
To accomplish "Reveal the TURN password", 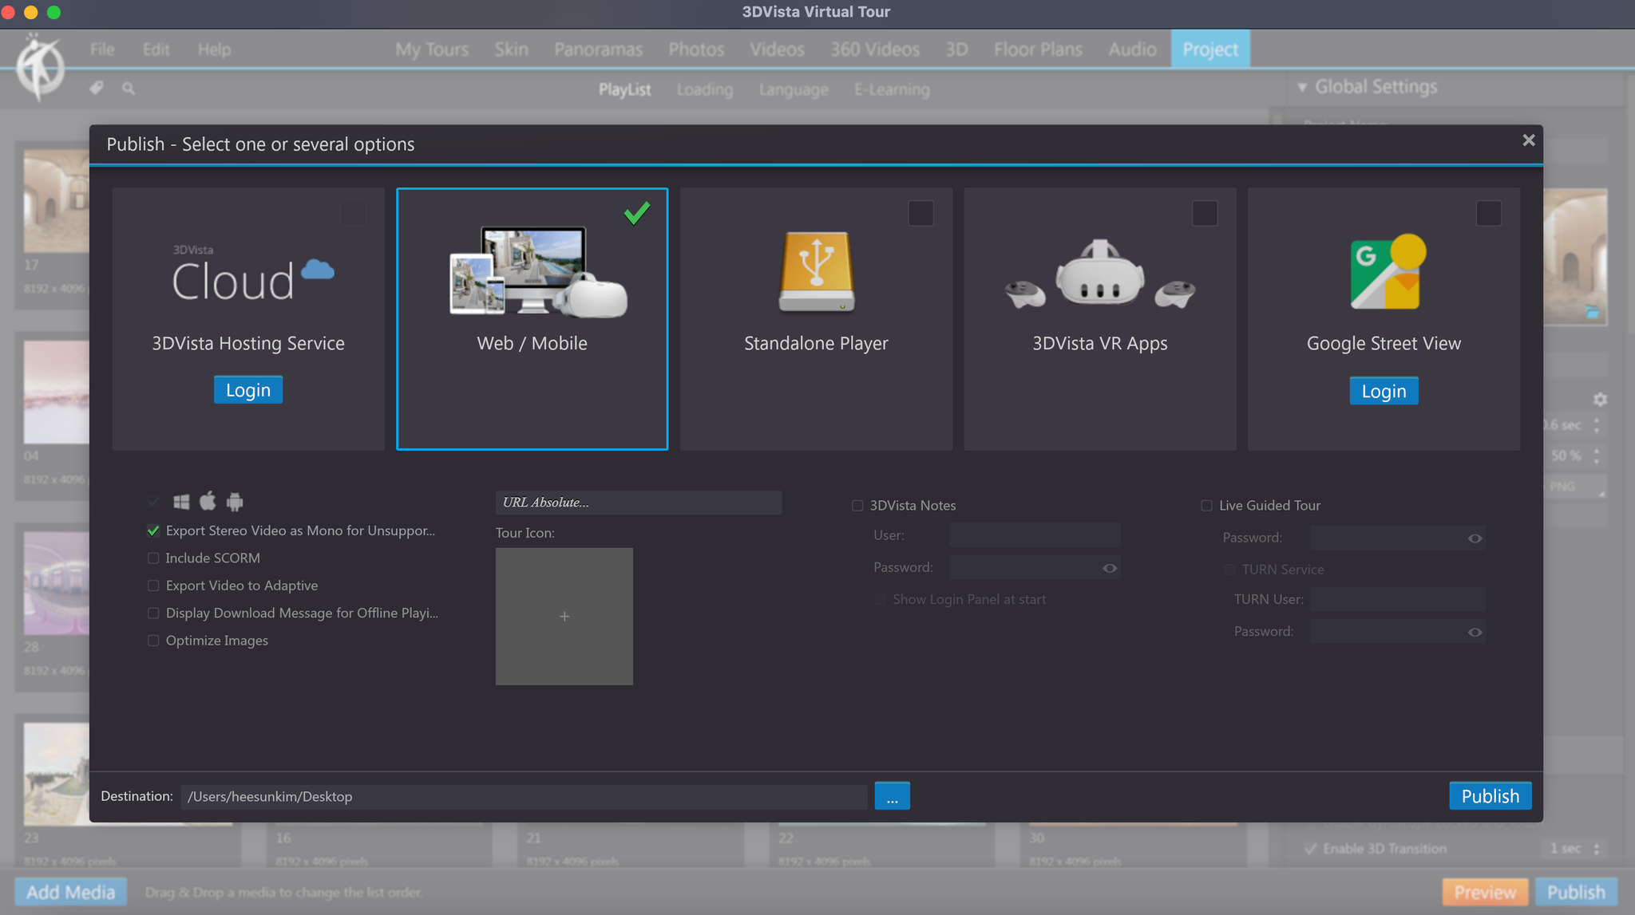I will 1475,633.
